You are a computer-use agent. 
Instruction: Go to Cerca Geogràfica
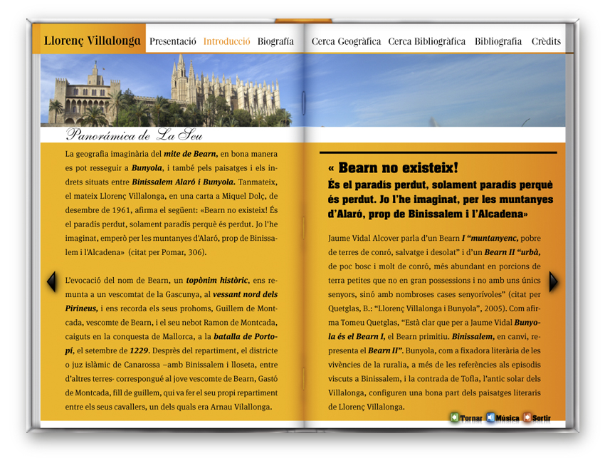[x=346, y=41]
